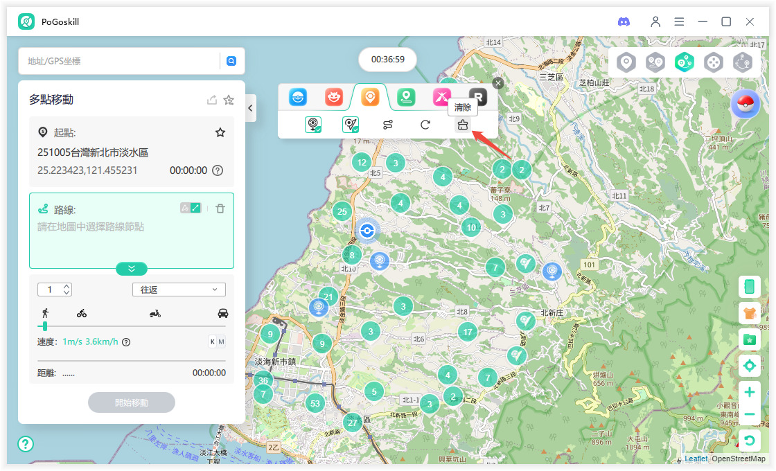Click the 00:36:59 cooldown timer
The height and width of the screenshot is (471, 776).
pyautogui.click(x=387, y=60)
